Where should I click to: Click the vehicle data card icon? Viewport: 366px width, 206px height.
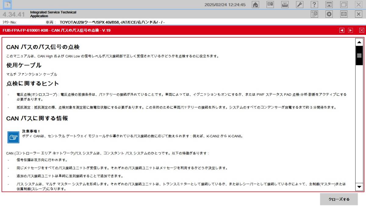(x=270, y=5)
